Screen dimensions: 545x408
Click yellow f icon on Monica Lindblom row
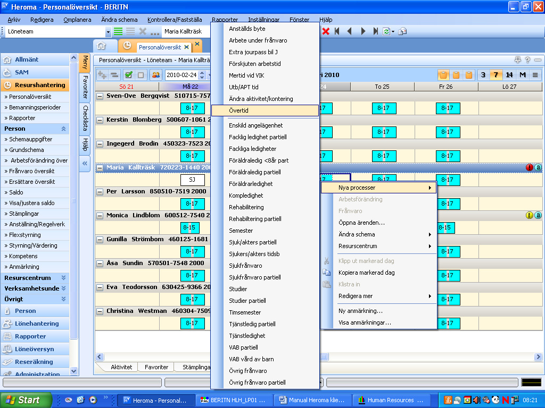(530, 216)
